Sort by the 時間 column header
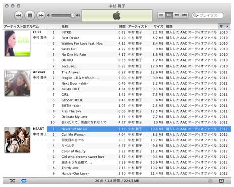This screenshot has height=187, width=234. tap(122, 26)
